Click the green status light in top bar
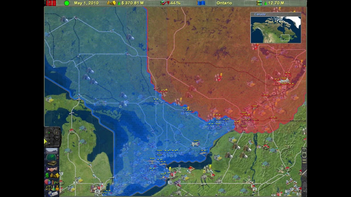Image resolution: width=351 pixels, height=197 pixels. pyautogui.click(x=67, y=3)
